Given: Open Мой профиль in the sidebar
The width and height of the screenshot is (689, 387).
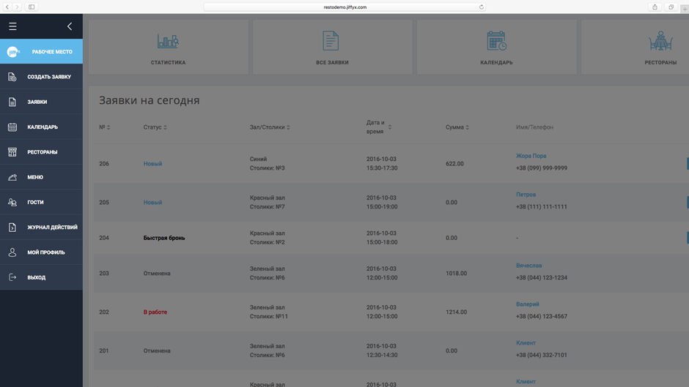Looking at the screenshot, I should click(45, 252).
